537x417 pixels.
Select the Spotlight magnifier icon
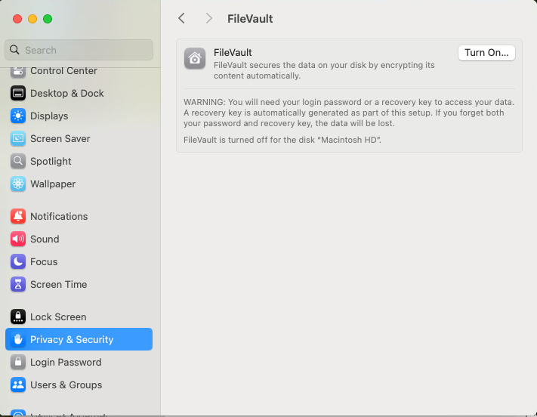(x=18, y=161)
